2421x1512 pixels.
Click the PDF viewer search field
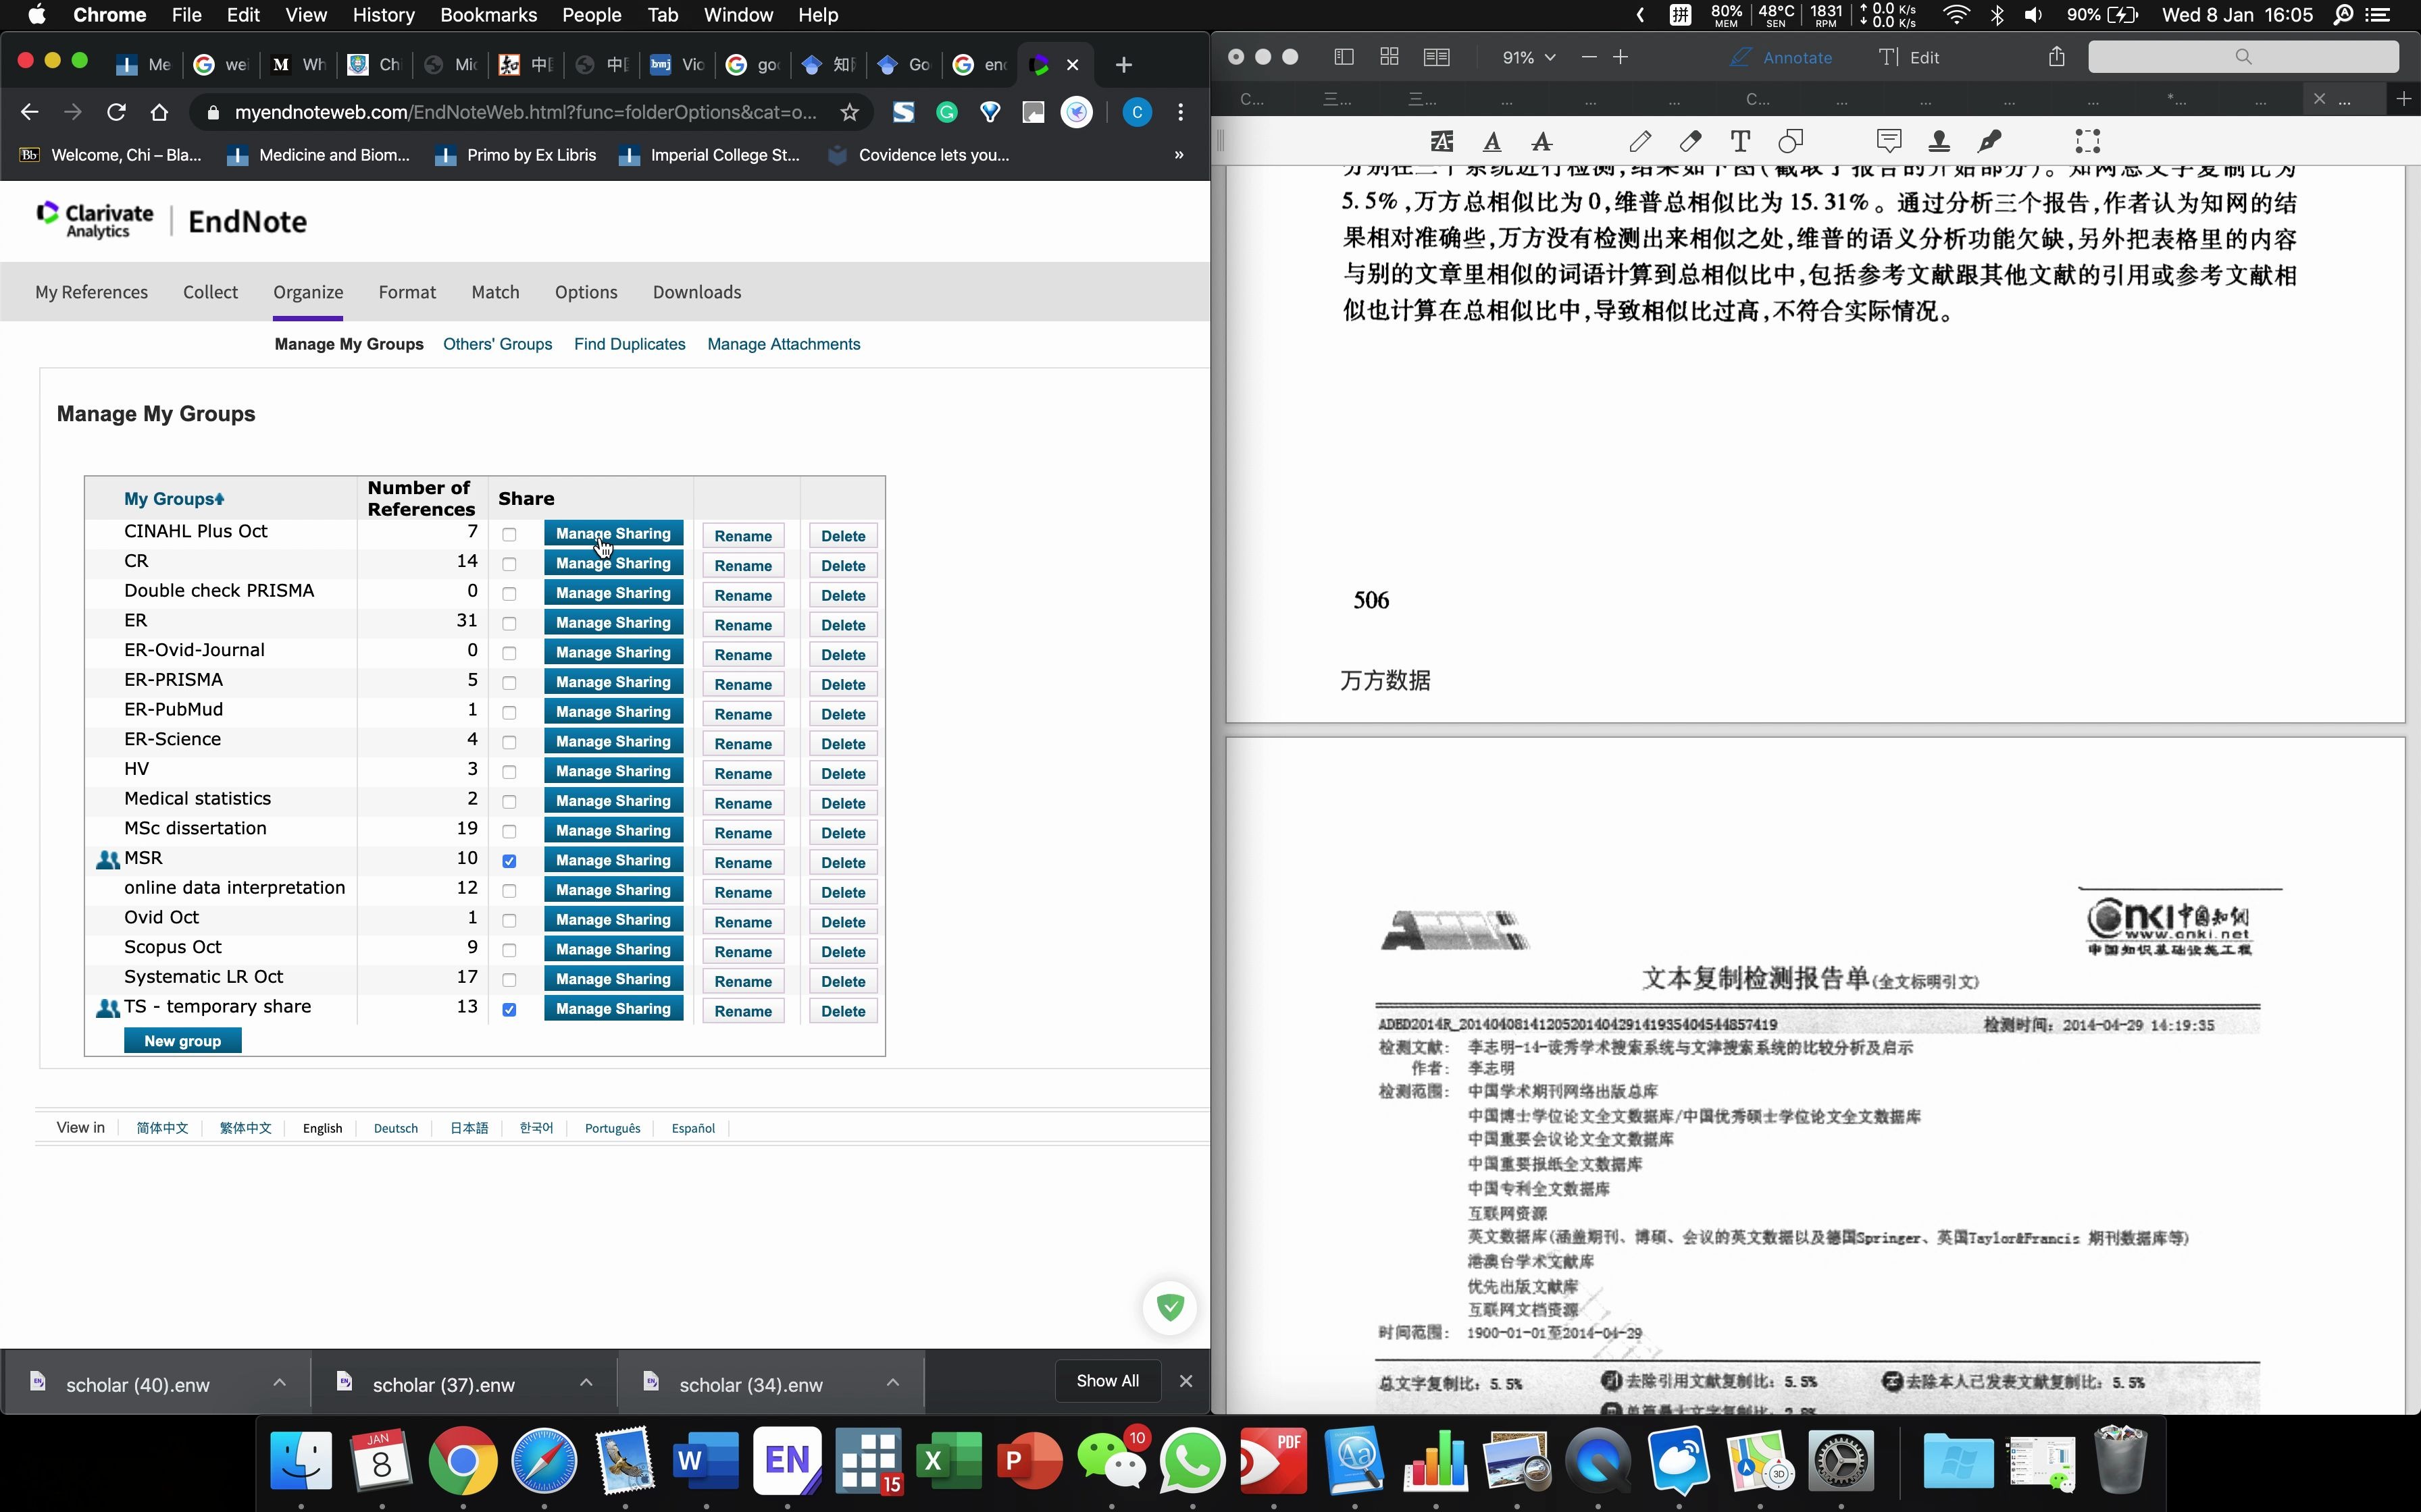click(x=2243, y=57)
